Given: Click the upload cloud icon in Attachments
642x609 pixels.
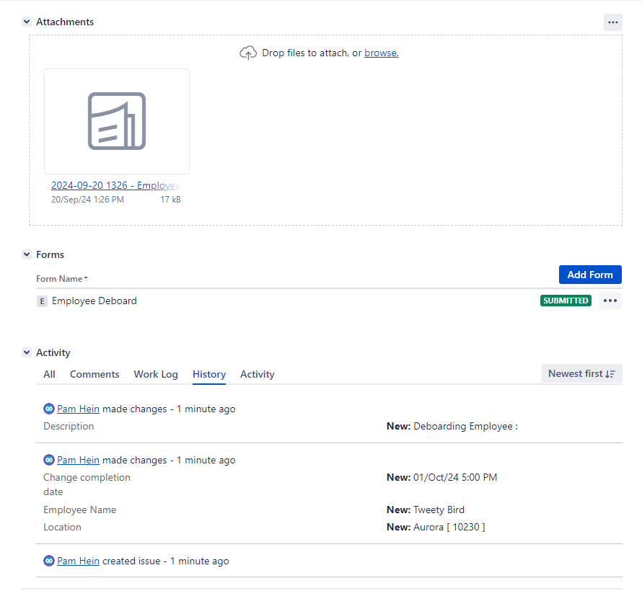Looking at the screenshot, I should 248,52.
